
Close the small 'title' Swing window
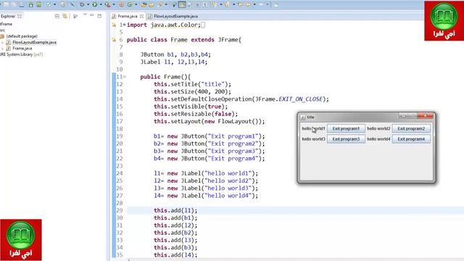click(426, 116)
